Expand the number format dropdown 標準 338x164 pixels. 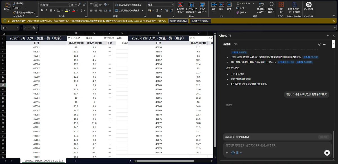coord(161,5)
